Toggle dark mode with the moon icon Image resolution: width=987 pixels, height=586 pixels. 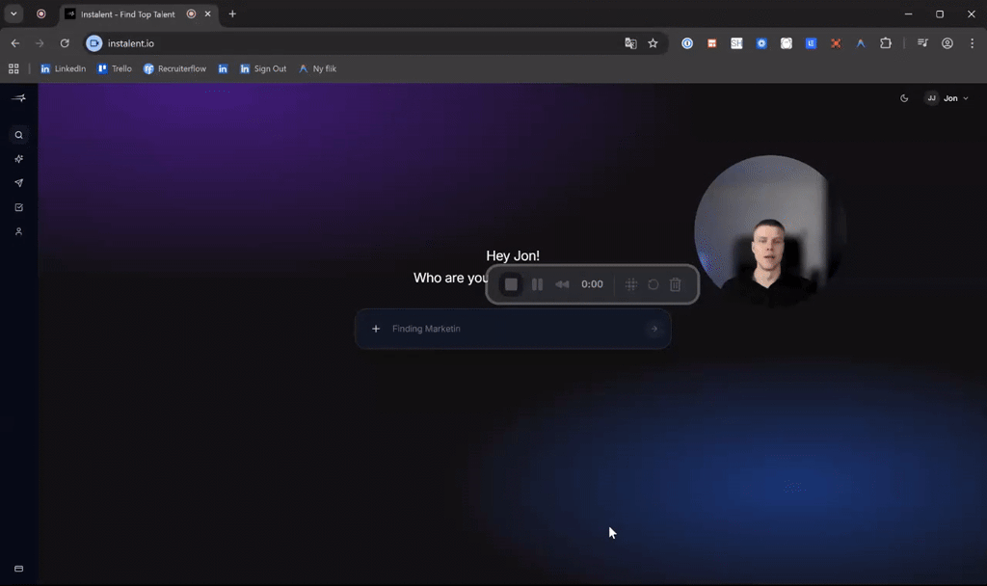coord(904,98)
